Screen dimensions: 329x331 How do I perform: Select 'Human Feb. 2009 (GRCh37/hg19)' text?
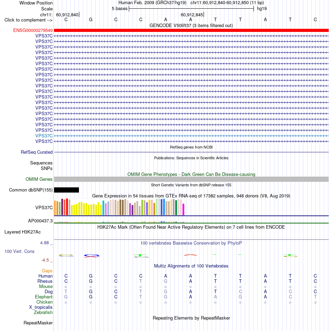click(152, 3)
